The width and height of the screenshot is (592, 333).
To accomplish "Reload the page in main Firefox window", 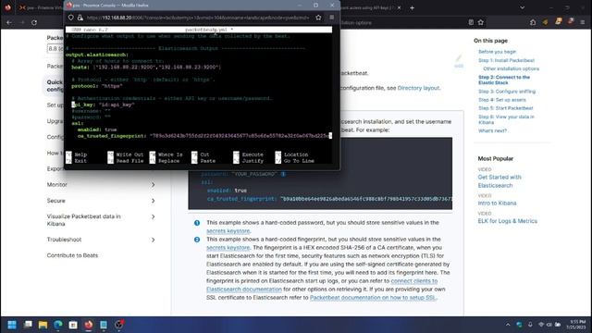I will pyautogui.click(x=34, y=22).
